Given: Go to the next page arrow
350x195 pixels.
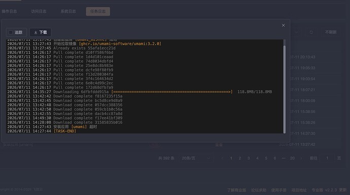Looking at the screenshot, I should coord(301,158).
